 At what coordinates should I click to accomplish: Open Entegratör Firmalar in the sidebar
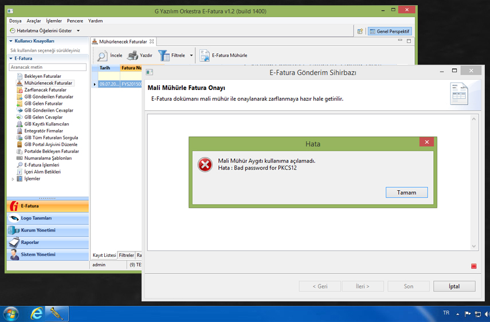[44, 131]
